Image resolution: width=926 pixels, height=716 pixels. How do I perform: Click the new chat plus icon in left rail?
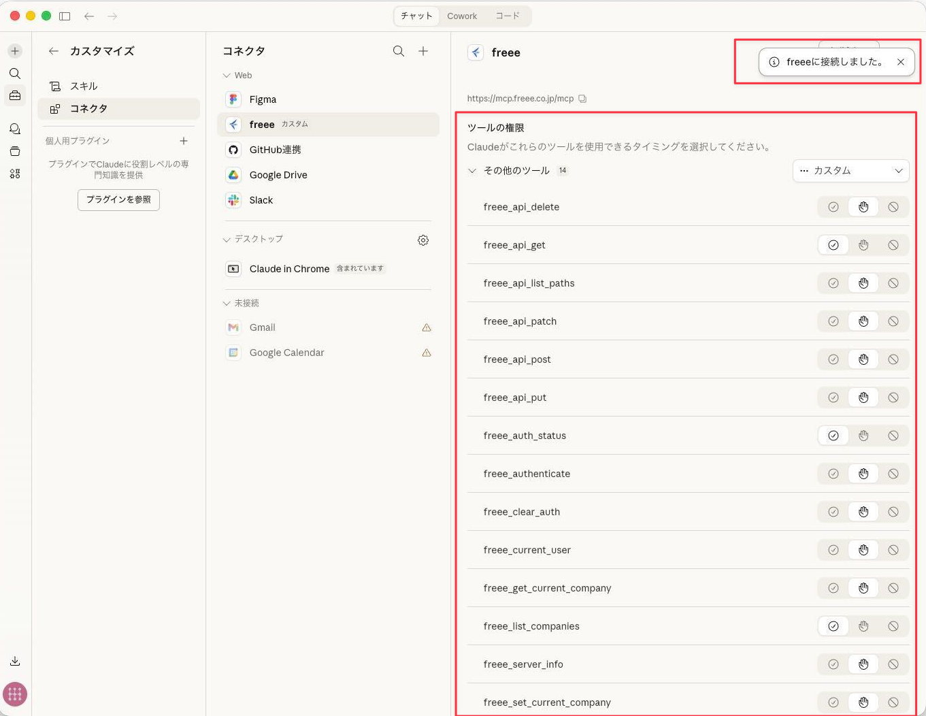(15, 51)
